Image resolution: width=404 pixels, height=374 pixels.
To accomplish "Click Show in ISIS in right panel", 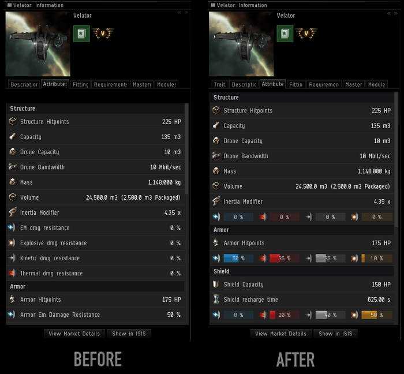I will click(x=335, y=334).
